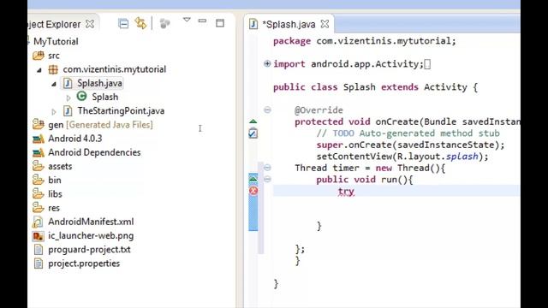Screen dimensions: 548x308
Task: Click the com.vizentinis.mytutorial package icon
Action: pyautogui.click(x=53, y=69)
